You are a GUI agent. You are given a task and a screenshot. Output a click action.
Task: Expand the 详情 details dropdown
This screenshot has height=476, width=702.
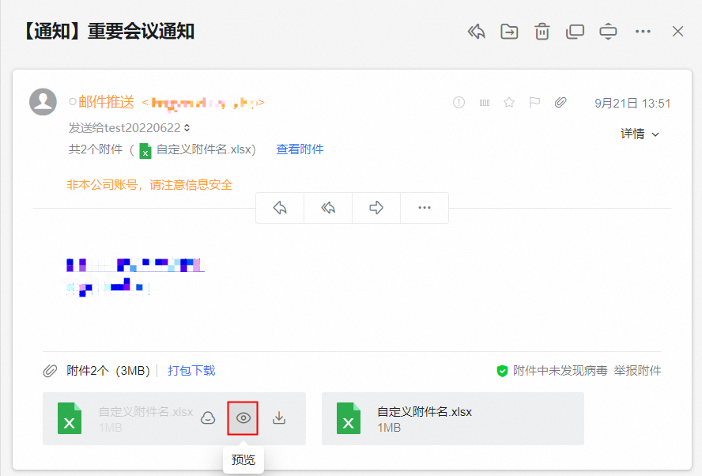pos(640,133)
